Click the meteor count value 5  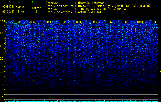click(x=36, y=12)
